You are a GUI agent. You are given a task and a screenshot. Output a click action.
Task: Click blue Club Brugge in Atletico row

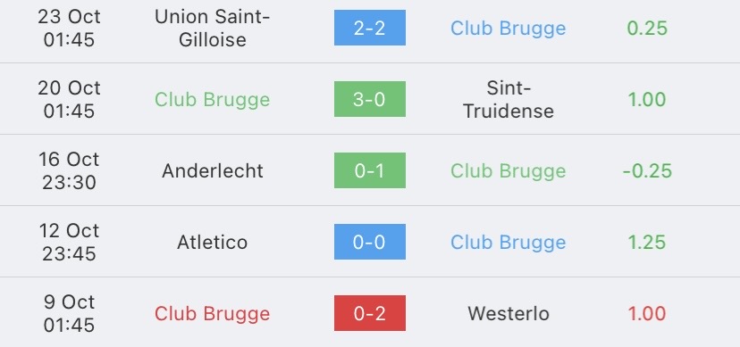[508, 243]
